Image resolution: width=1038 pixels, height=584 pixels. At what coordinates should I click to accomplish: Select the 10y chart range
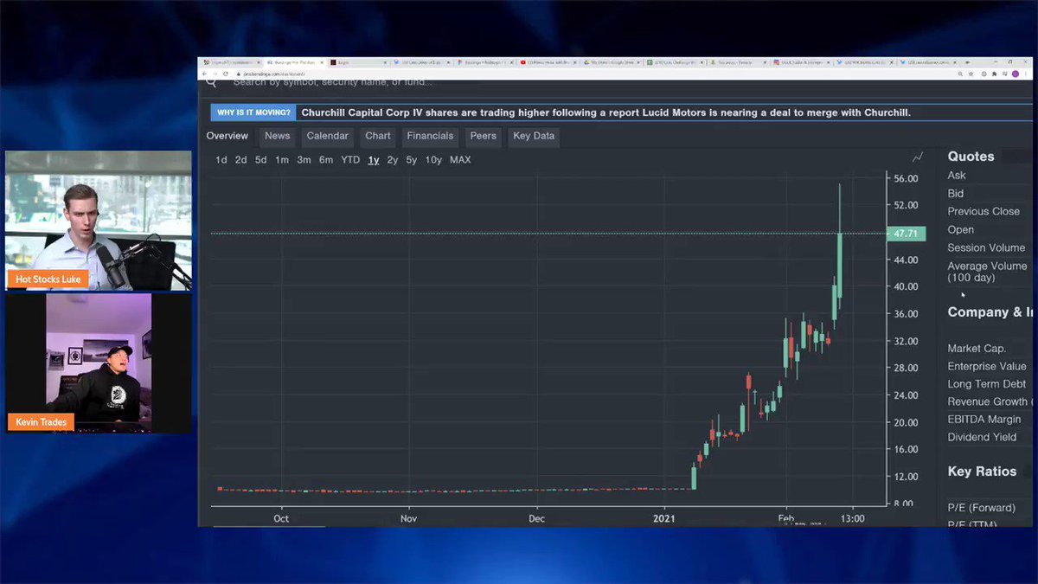pyautogui.click(x=433, y=160)
